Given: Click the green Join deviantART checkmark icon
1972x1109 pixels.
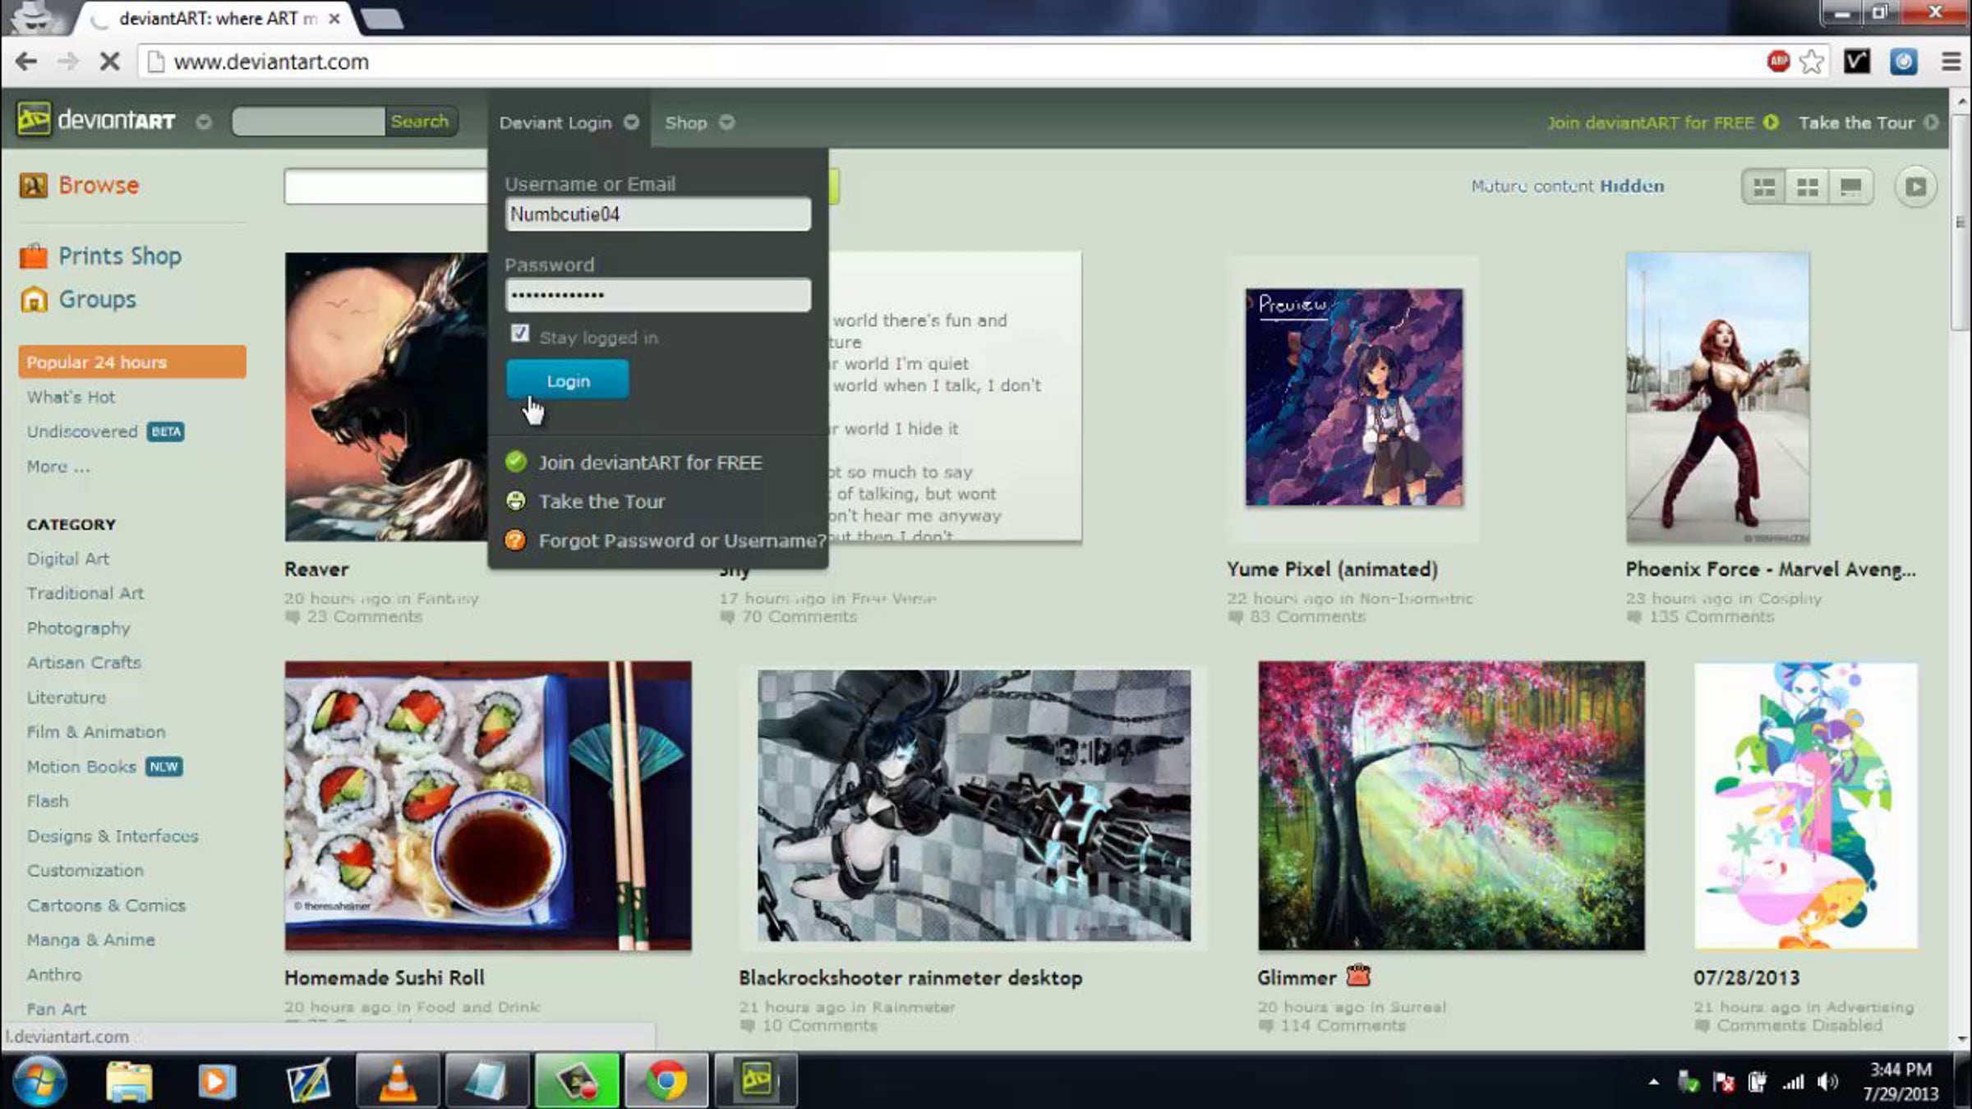Looking at the screenshot, I should (x=516, y=462).
